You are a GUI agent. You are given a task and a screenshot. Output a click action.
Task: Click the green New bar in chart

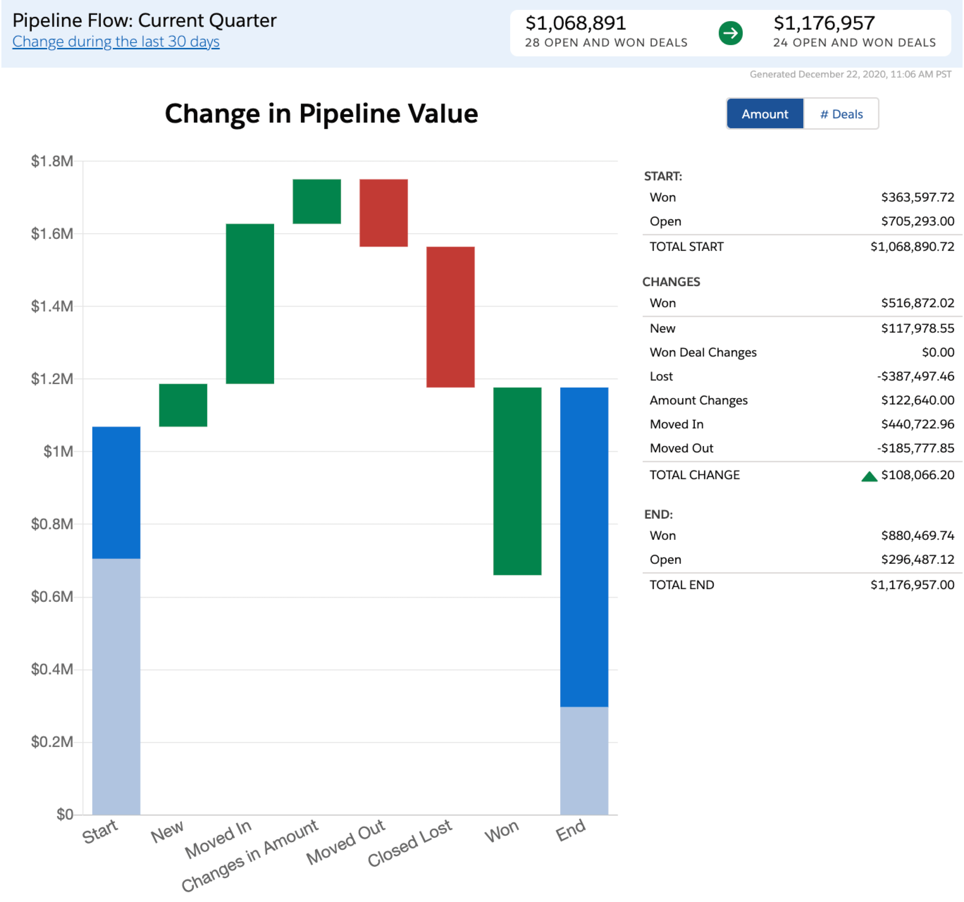pyautogui.click(x=183, y=405)
